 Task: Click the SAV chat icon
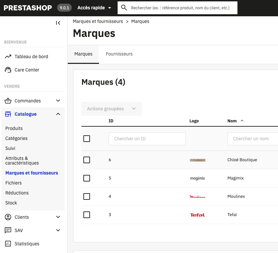(8, 230)
